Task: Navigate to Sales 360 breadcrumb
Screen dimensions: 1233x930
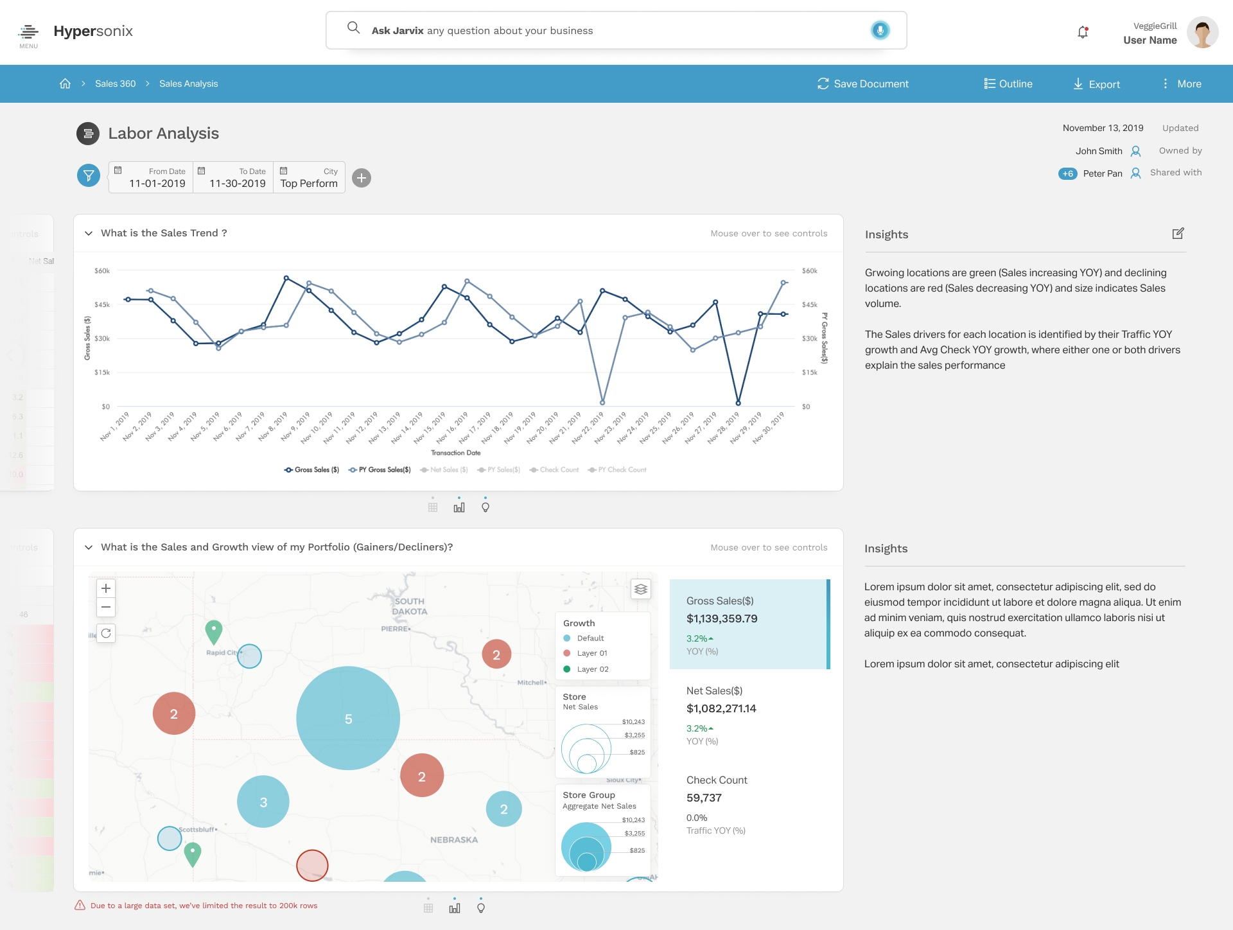Action: click(x=115, y=83)
